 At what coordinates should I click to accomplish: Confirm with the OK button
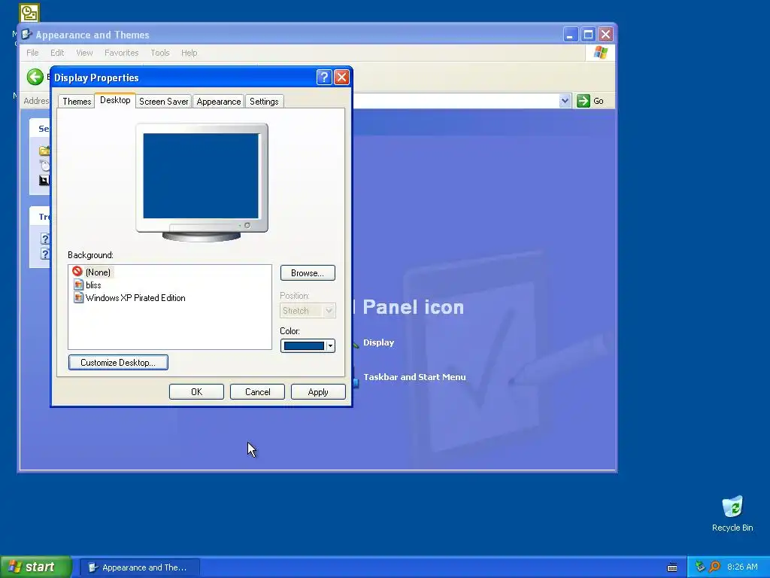(196, 391)
